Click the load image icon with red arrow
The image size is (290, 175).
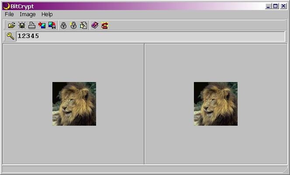[x=42, y=25]
